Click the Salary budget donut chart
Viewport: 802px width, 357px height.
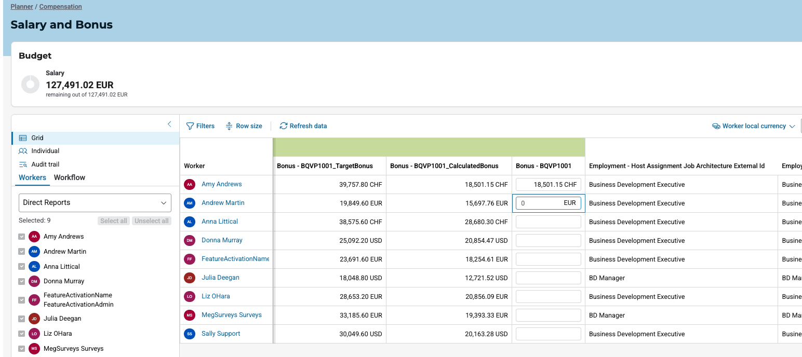coord(30,84)
